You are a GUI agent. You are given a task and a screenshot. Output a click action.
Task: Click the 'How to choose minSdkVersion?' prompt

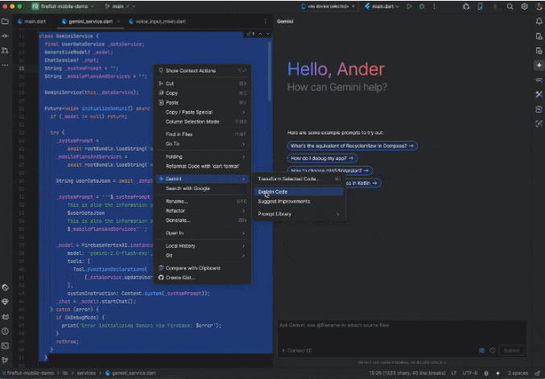point(330,171)
